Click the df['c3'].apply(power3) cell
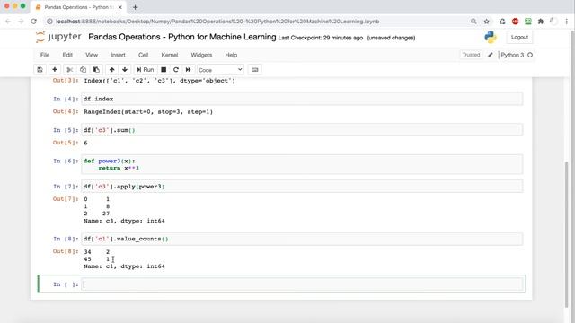575x323 pixels. tap(303, 187)
